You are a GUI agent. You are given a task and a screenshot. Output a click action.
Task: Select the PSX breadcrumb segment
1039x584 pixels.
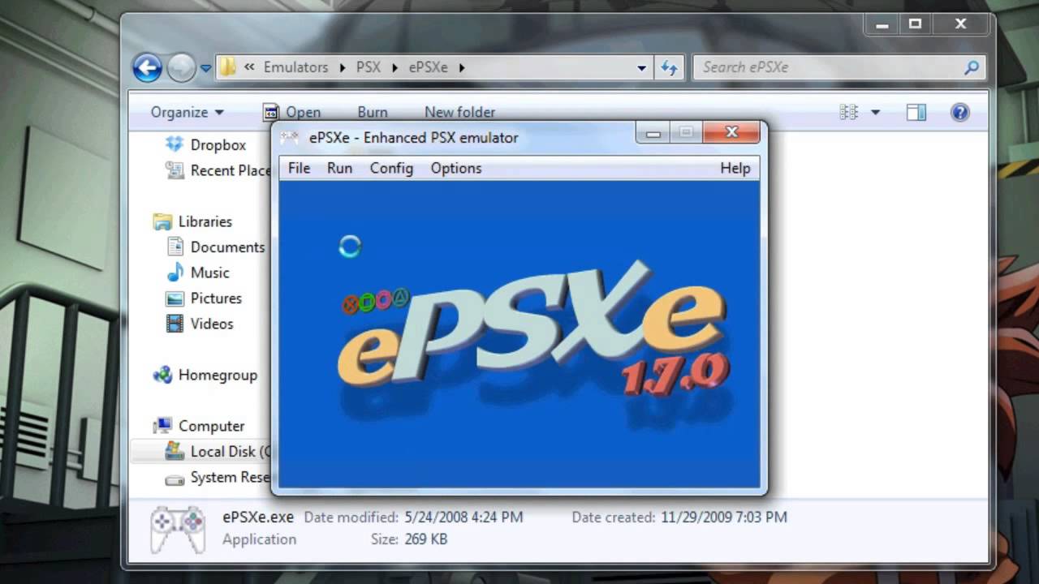click(368, 67)
